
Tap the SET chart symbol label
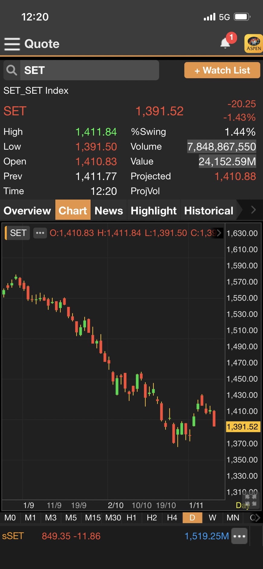[18, 233]
